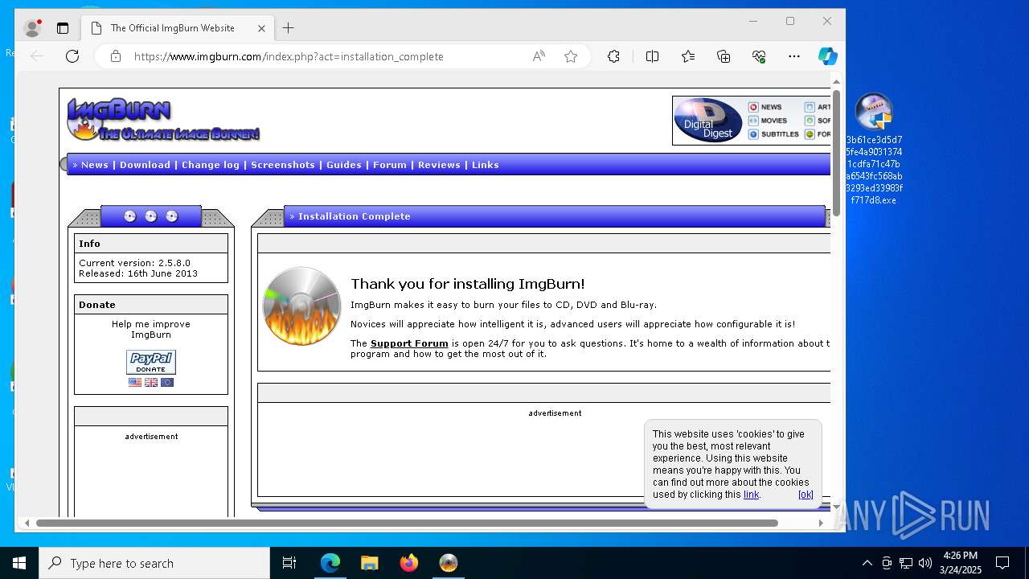Open the notification center icon
This screenshot has height=579, width=1029.
point(1002,563)
